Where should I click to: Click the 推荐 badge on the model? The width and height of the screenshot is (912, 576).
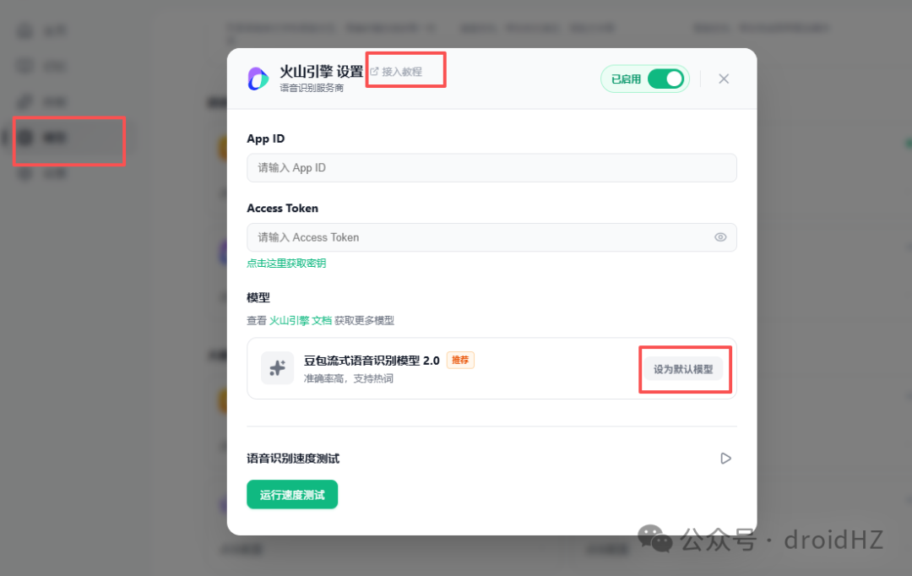pos(460,360)
